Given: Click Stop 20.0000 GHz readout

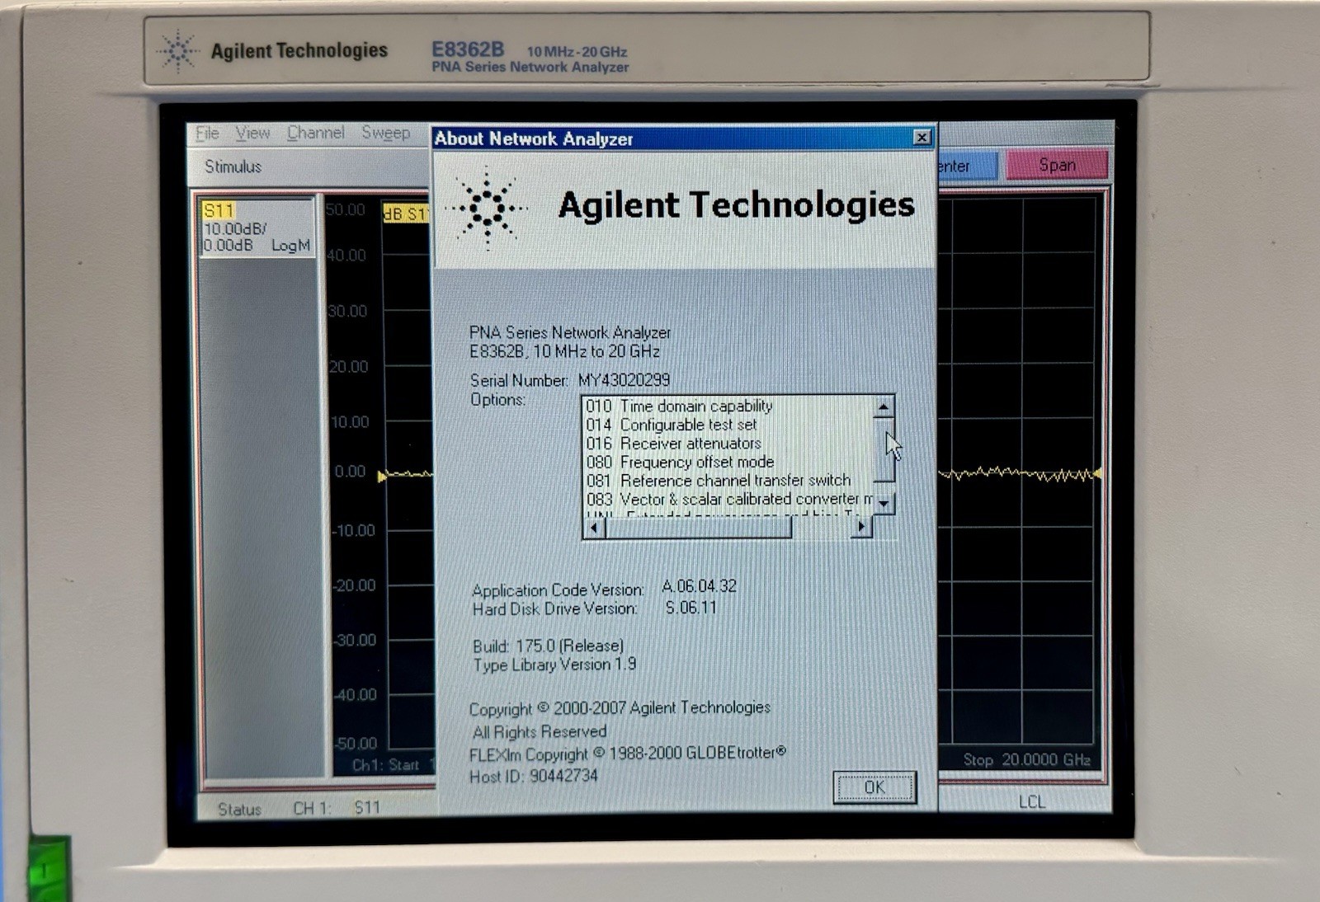Looking at the screenshot, I should pyautogui.click(x=1026, y=759).
